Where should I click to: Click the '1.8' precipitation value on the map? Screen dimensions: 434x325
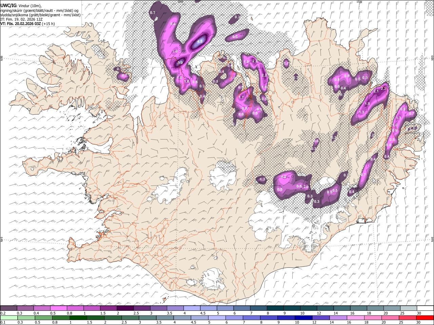tap(367, 104)
